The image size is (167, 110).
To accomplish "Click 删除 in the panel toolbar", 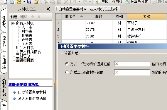I will [x=24, y=17].
